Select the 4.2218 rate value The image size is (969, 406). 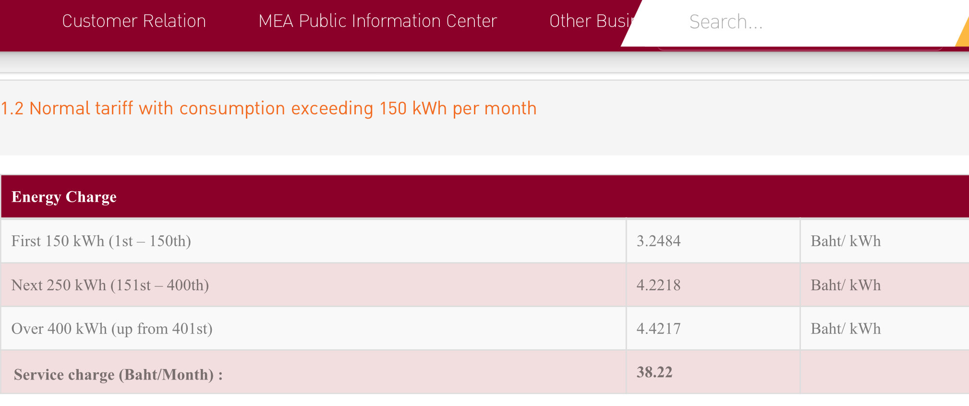point(658,285)
